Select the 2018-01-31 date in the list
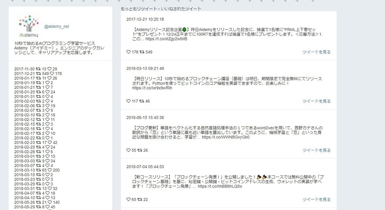This screenshot has height=210, width=385. click(x=25, y=97)
